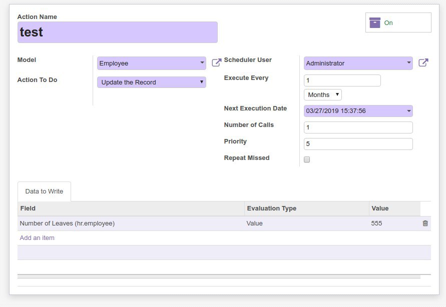Click the archive box icon
Viewport: 446px width, 307px height.
coord(375,23)
